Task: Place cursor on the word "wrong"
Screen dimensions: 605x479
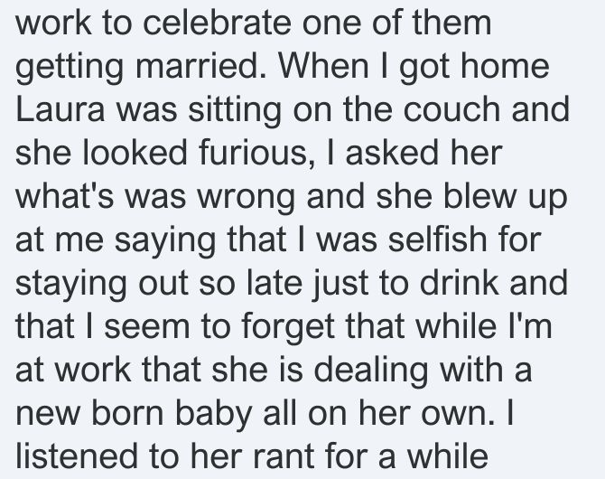Action: pos(247,199)
